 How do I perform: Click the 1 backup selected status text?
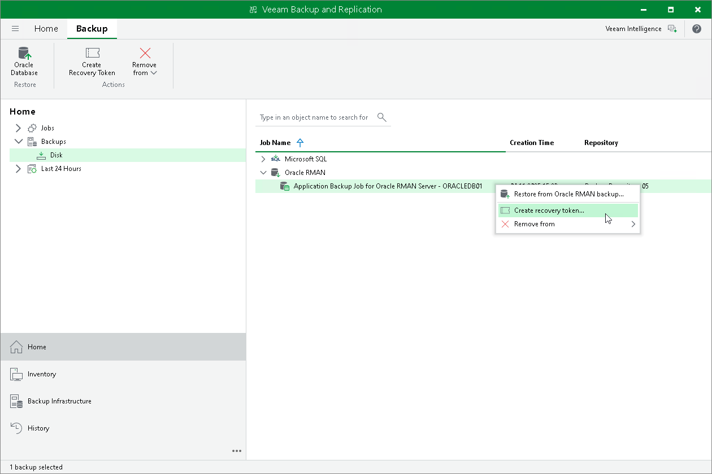[x=36, y=467]
